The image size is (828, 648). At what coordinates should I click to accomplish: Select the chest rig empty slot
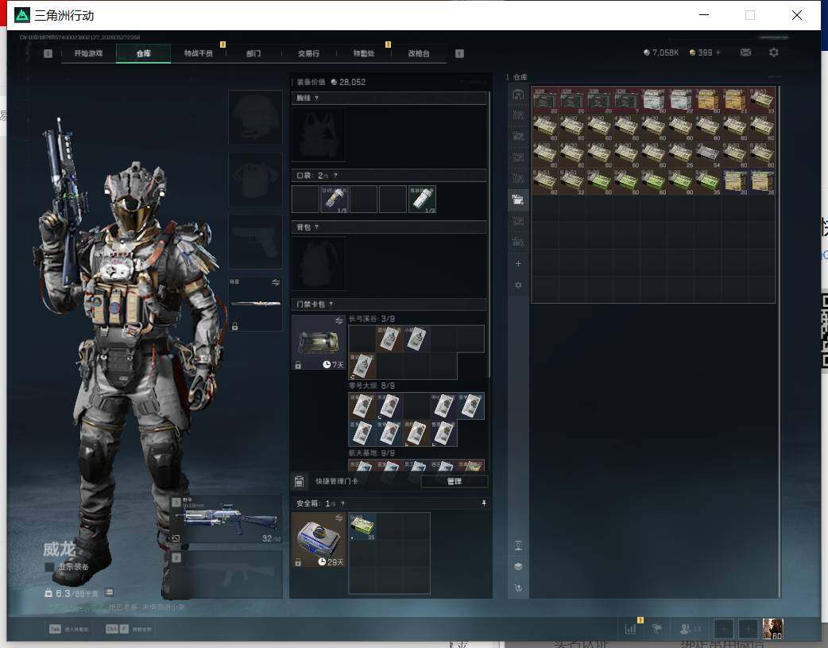[319, 135]
